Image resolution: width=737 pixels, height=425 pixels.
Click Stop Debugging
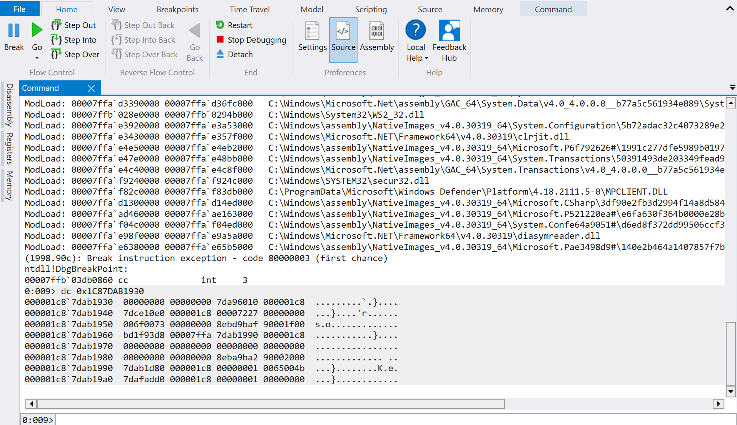click(251, 40)
